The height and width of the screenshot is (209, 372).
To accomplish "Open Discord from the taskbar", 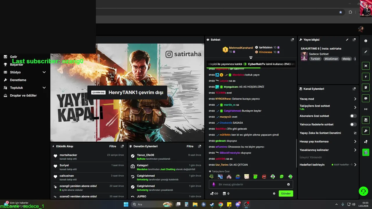I will [x=238, y=204].
